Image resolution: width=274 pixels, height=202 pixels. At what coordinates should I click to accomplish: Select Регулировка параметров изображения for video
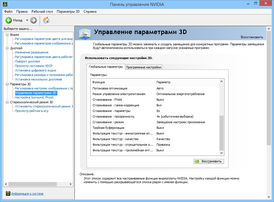click(44, 43)
